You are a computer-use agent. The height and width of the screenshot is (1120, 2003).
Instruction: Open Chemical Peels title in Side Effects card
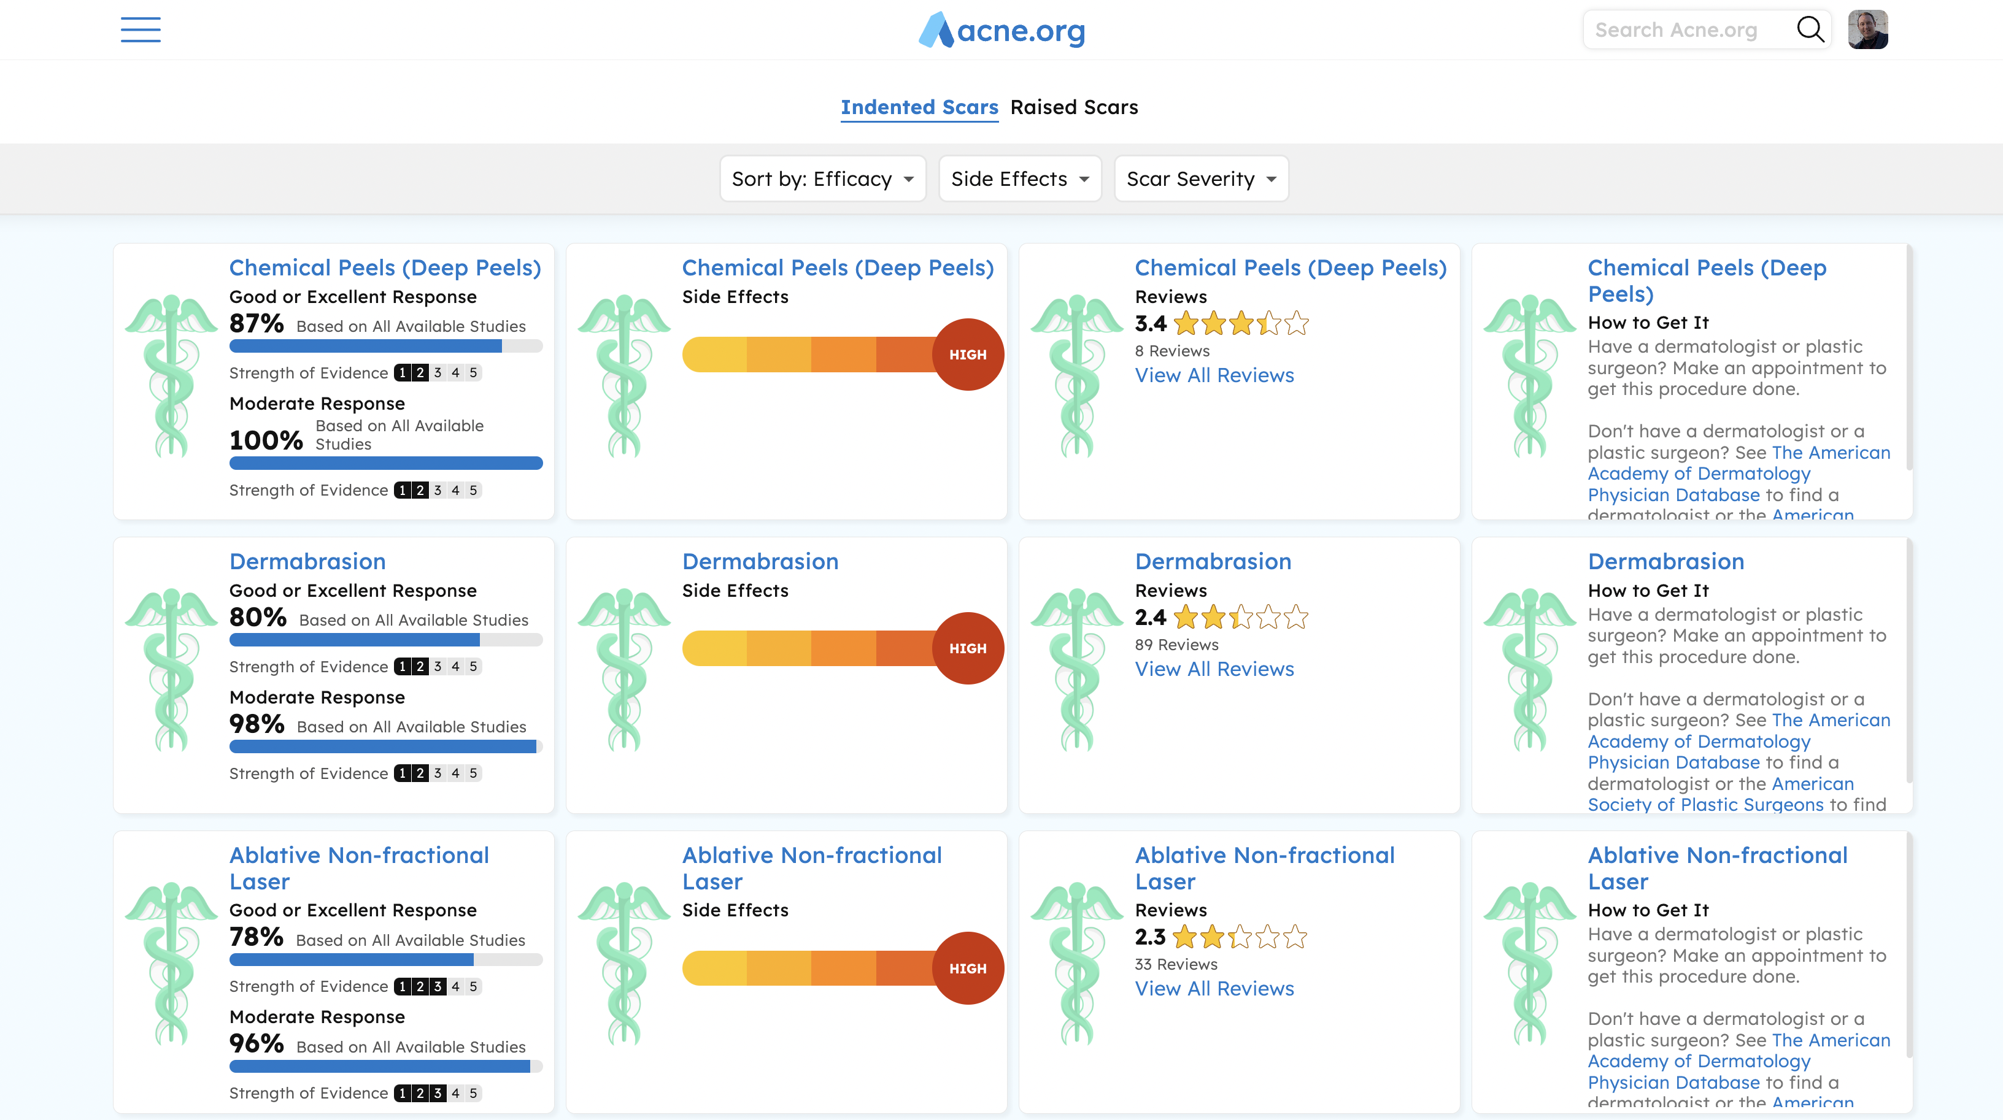[x=838, y=267]
